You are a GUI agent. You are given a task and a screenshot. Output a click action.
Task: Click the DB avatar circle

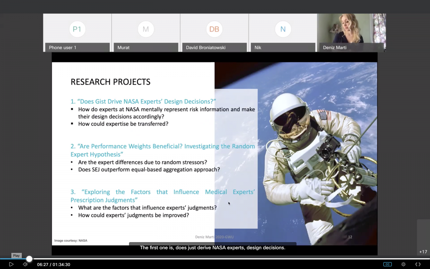(214, 29)
